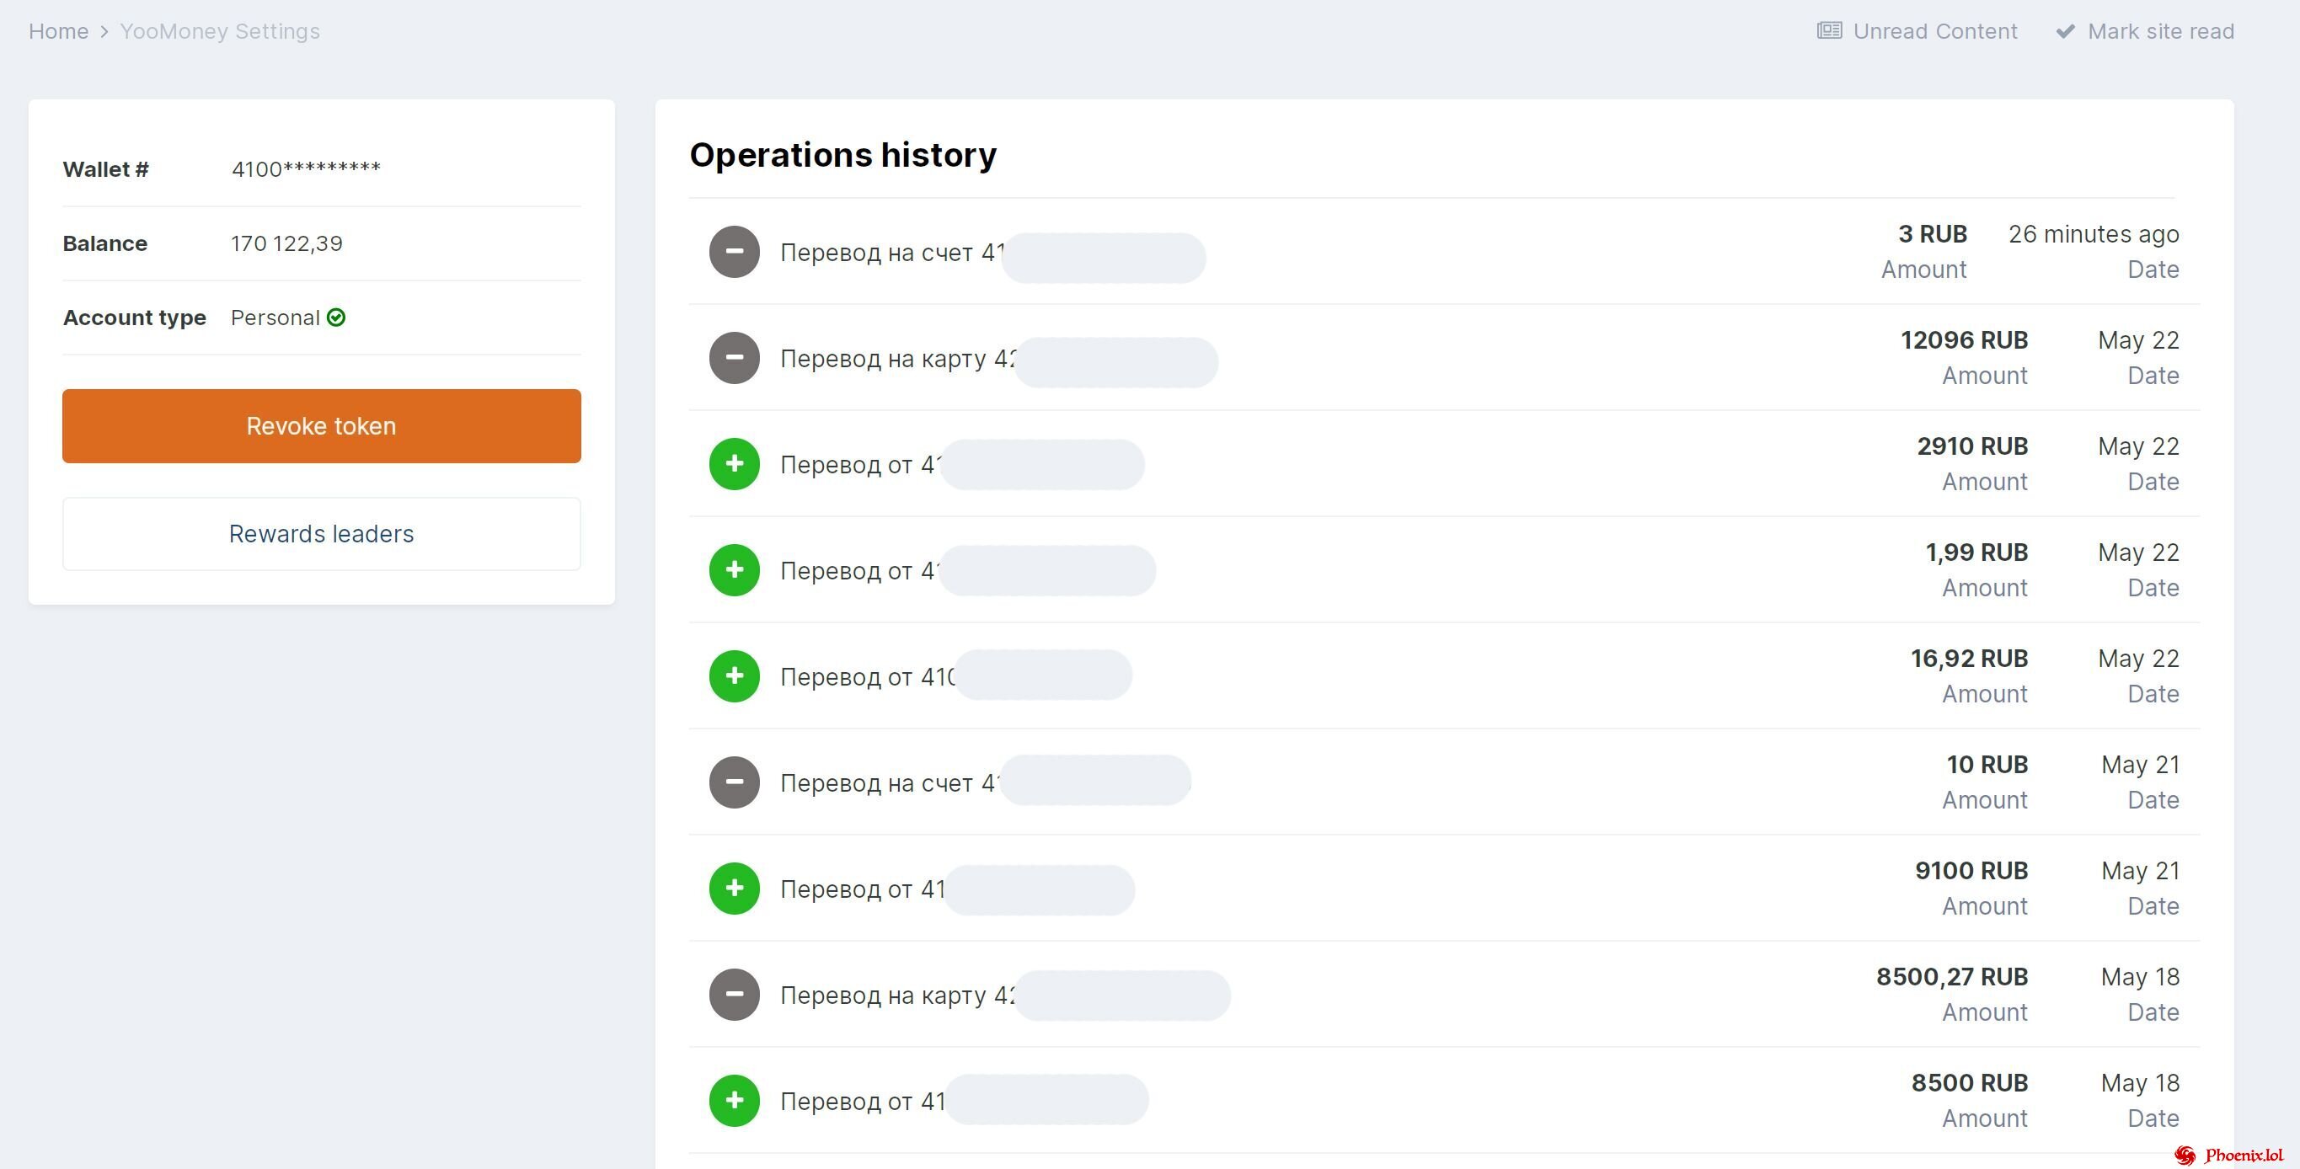
Task: Click the Unread Content newspaper icon
Action: tap(1827, 30)
